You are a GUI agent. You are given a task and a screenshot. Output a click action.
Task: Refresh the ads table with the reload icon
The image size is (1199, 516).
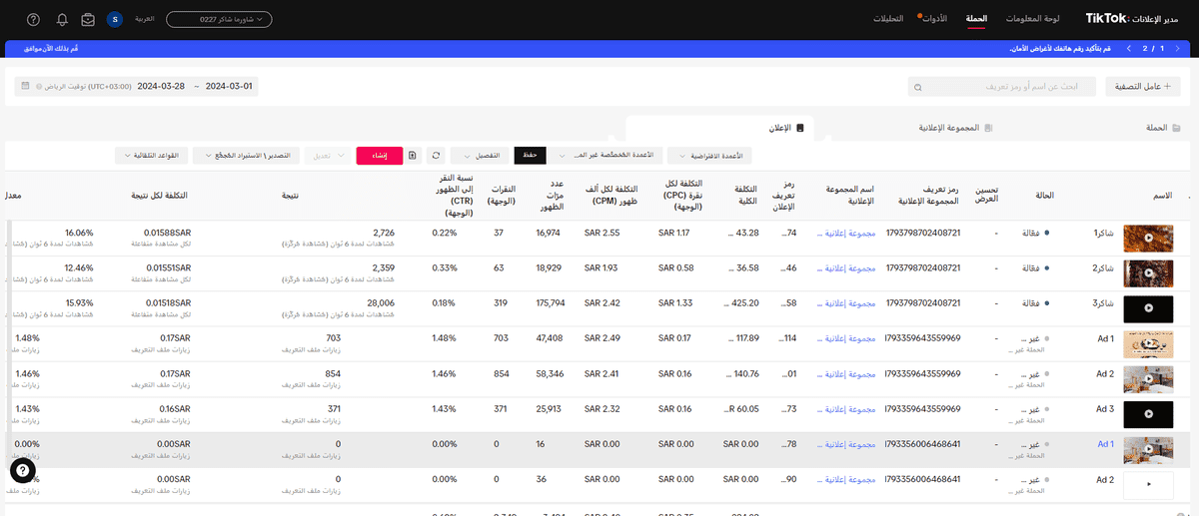point(436,156)
